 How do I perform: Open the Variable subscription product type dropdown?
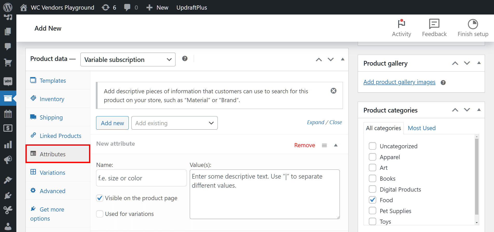[128, 60]
